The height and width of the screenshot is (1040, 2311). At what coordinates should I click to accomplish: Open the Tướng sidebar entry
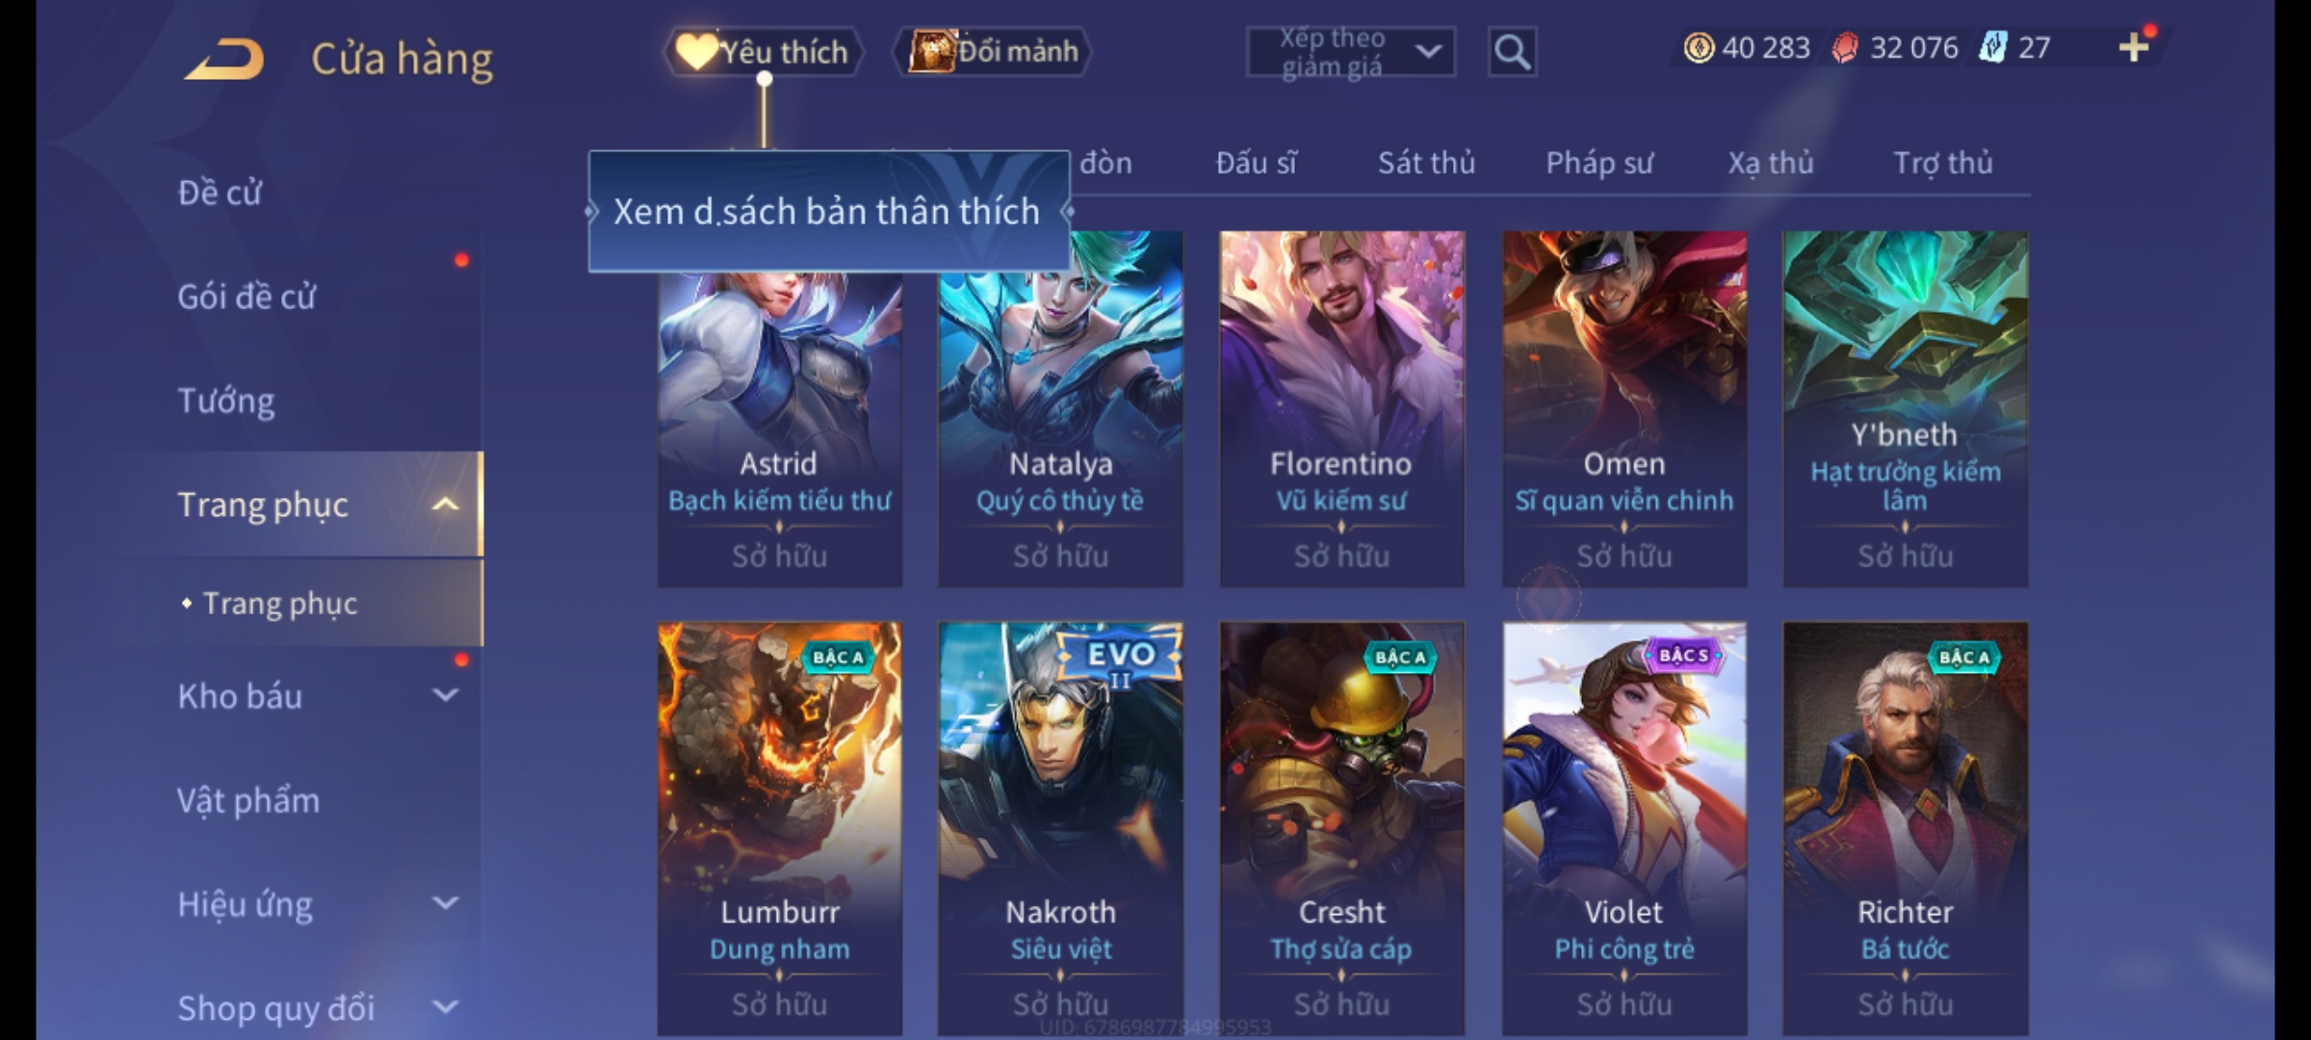pos(226,401)
